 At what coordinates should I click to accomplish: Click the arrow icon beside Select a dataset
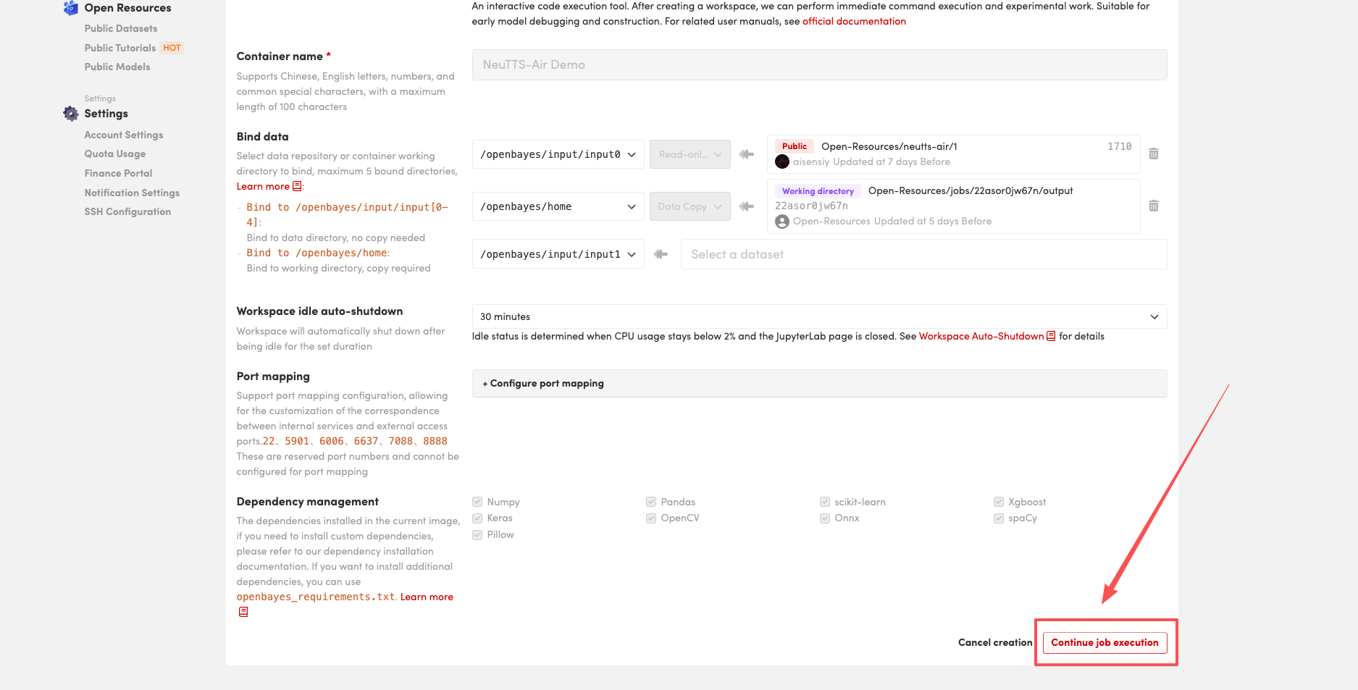[661, 254]
